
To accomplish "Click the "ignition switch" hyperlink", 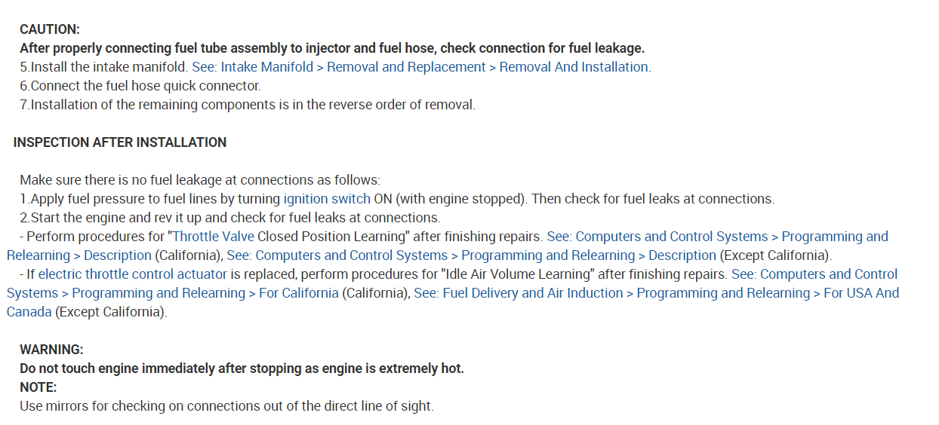I will [x=327, y=199].
